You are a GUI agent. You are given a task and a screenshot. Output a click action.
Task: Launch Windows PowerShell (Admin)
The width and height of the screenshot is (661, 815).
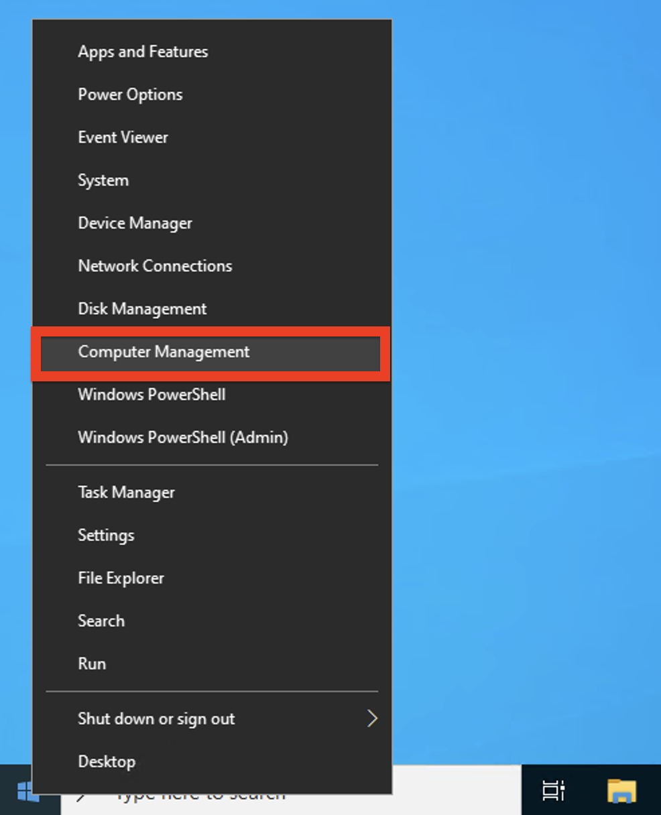212,438
